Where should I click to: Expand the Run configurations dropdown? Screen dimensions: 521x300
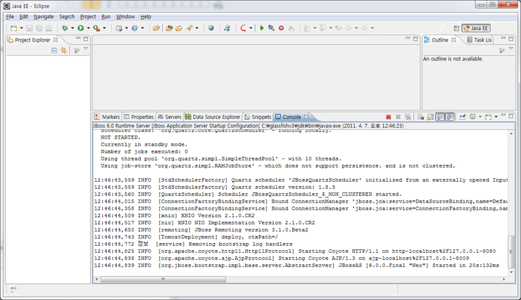pyautogui.click(x=89, y=28)
